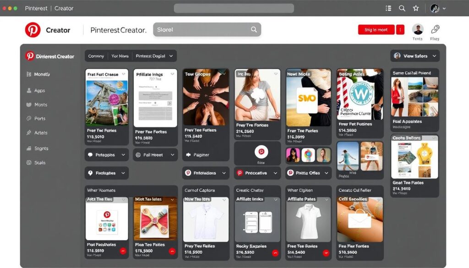Click the magnifier icon in Storel search box

pyautogui.click(x=254, y=29)
